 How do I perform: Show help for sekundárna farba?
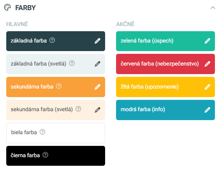(x=59, y=86)
